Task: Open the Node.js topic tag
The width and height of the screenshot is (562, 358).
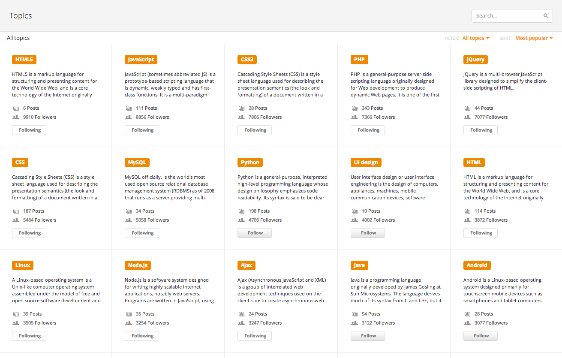Action: click(x=138, y=265)
